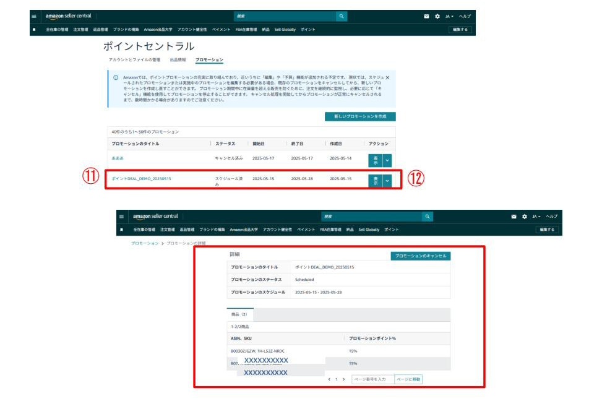Focus search field in upper screenshot
Screen dimensions: 589x401
tap(285, 16)
